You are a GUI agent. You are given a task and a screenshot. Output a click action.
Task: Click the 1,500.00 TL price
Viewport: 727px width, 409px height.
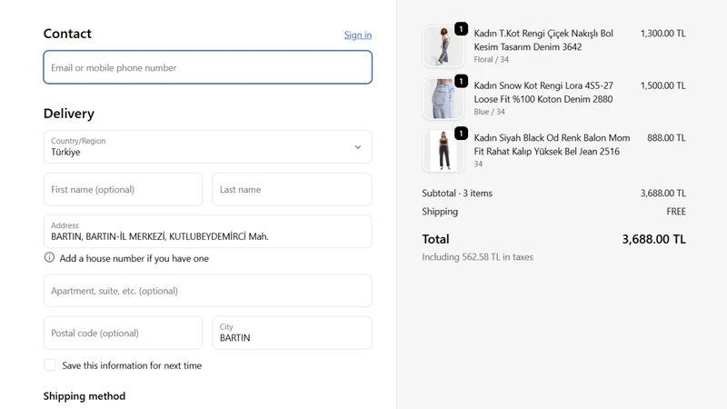(663, 85)
